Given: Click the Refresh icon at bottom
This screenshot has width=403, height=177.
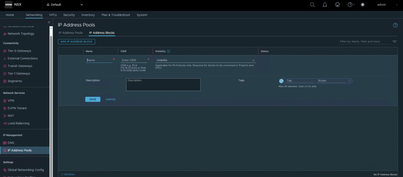Looking at the screenshot, I should click(x=62, y=174).
